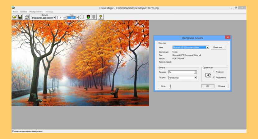
Task: Open the Помощь menu
Action: coord(49,12)
